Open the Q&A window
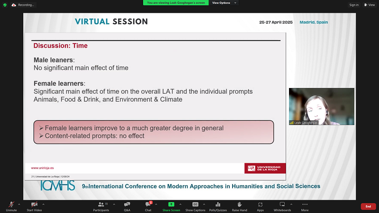Viewport: 379px width, 213px height. 127,206
